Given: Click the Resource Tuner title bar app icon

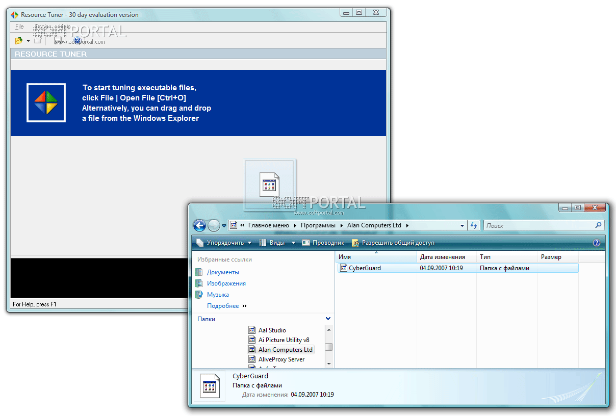Looking at the screenshot, I should pyautogui.click(x=15, y=14).
